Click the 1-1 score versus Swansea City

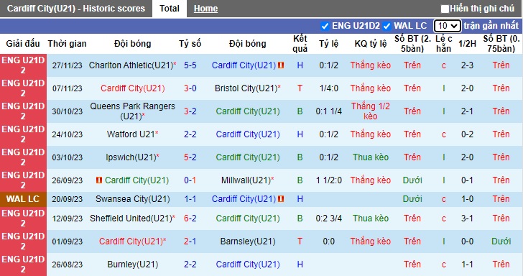(x=190, y=199)
